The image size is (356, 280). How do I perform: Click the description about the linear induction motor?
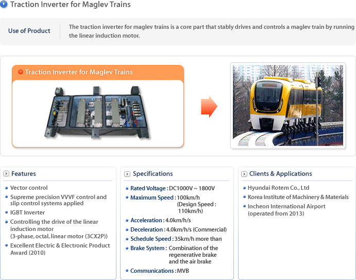coord(212,31)
